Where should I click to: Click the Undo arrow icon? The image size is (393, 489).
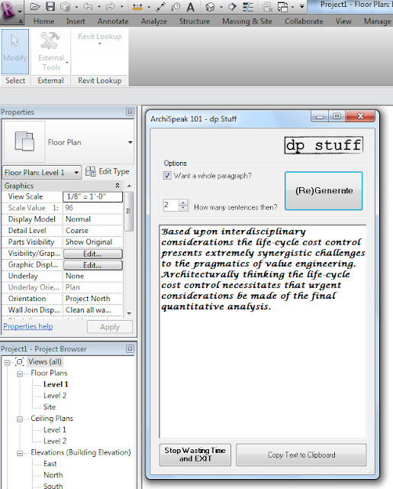click(88, 7)
